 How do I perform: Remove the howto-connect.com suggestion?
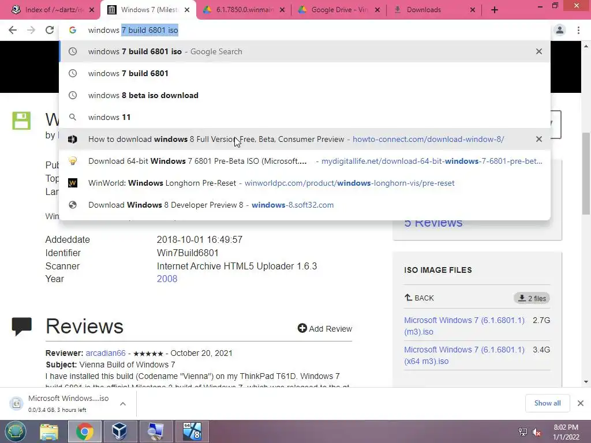539,139
